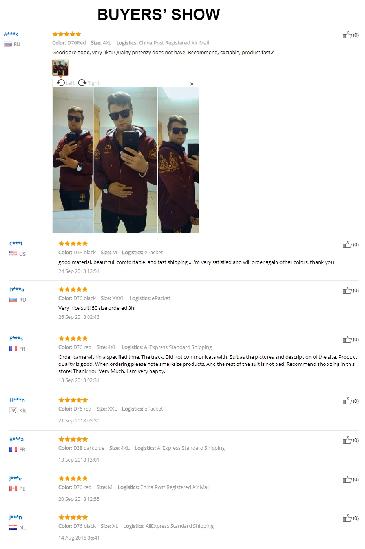Like B***a's review via thumbs-up icon
Image resolution: width=365 pixels, height=549 pixels.
(347, 440)
